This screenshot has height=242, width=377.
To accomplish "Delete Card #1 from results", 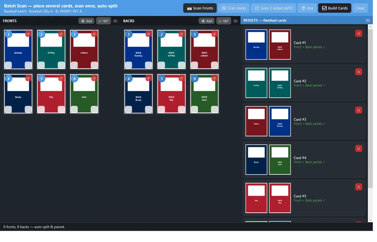I will (x=363, y=34).
